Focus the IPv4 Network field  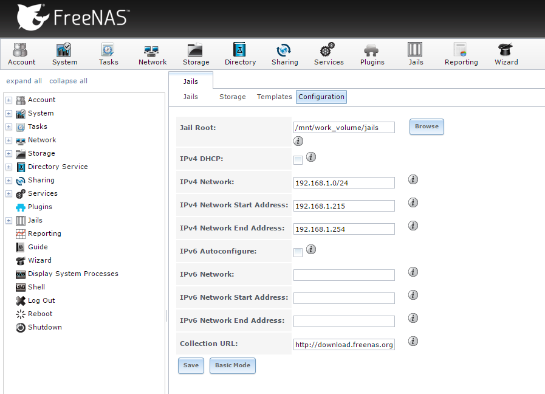point(344,182)
